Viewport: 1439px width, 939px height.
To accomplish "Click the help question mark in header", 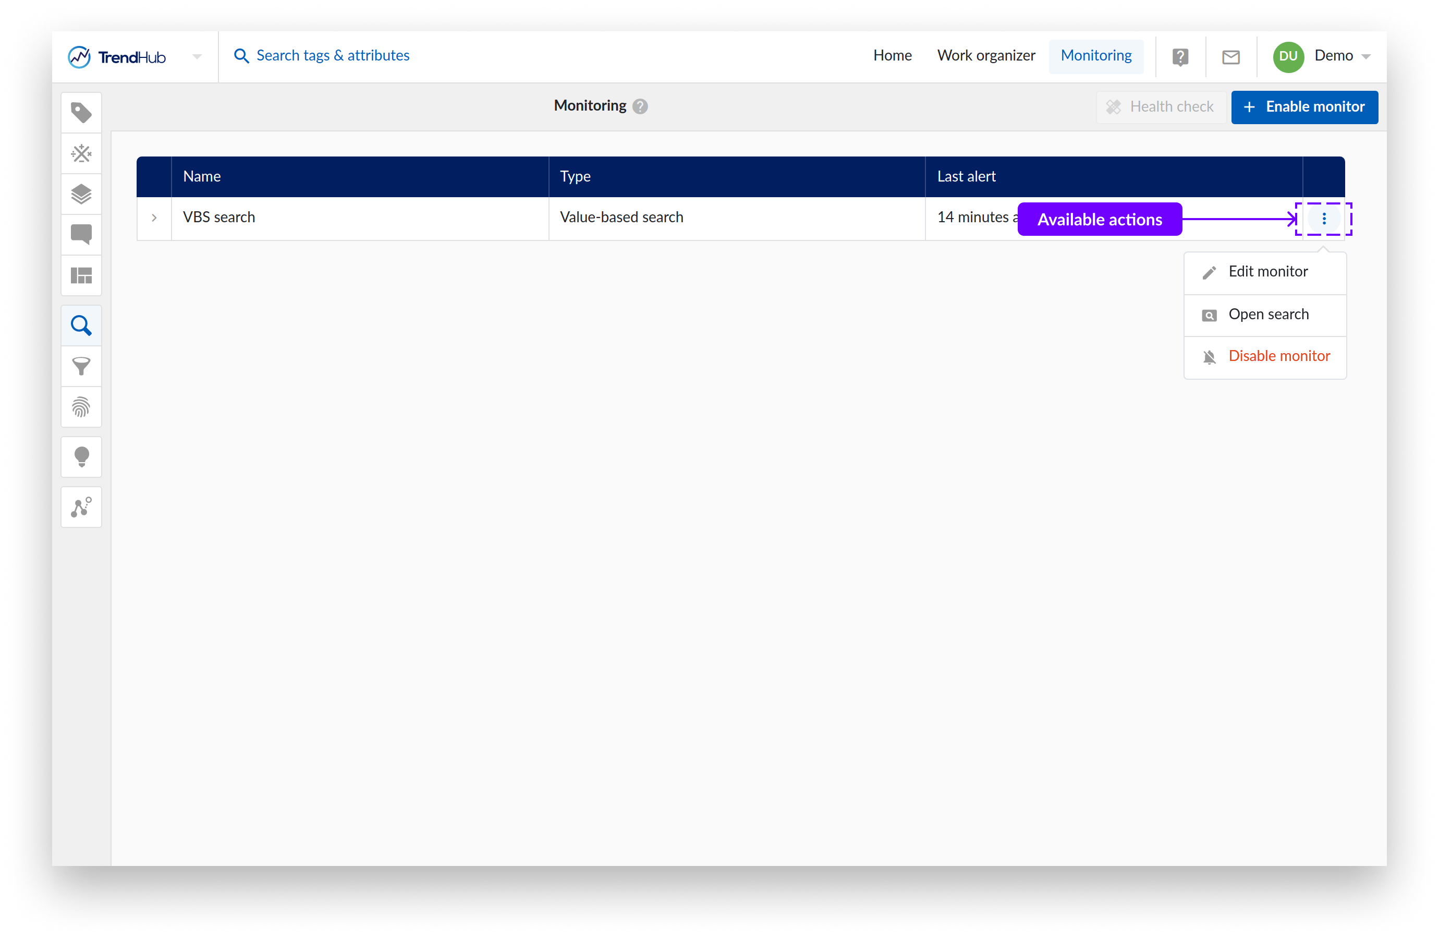I will coord(1180,57).
